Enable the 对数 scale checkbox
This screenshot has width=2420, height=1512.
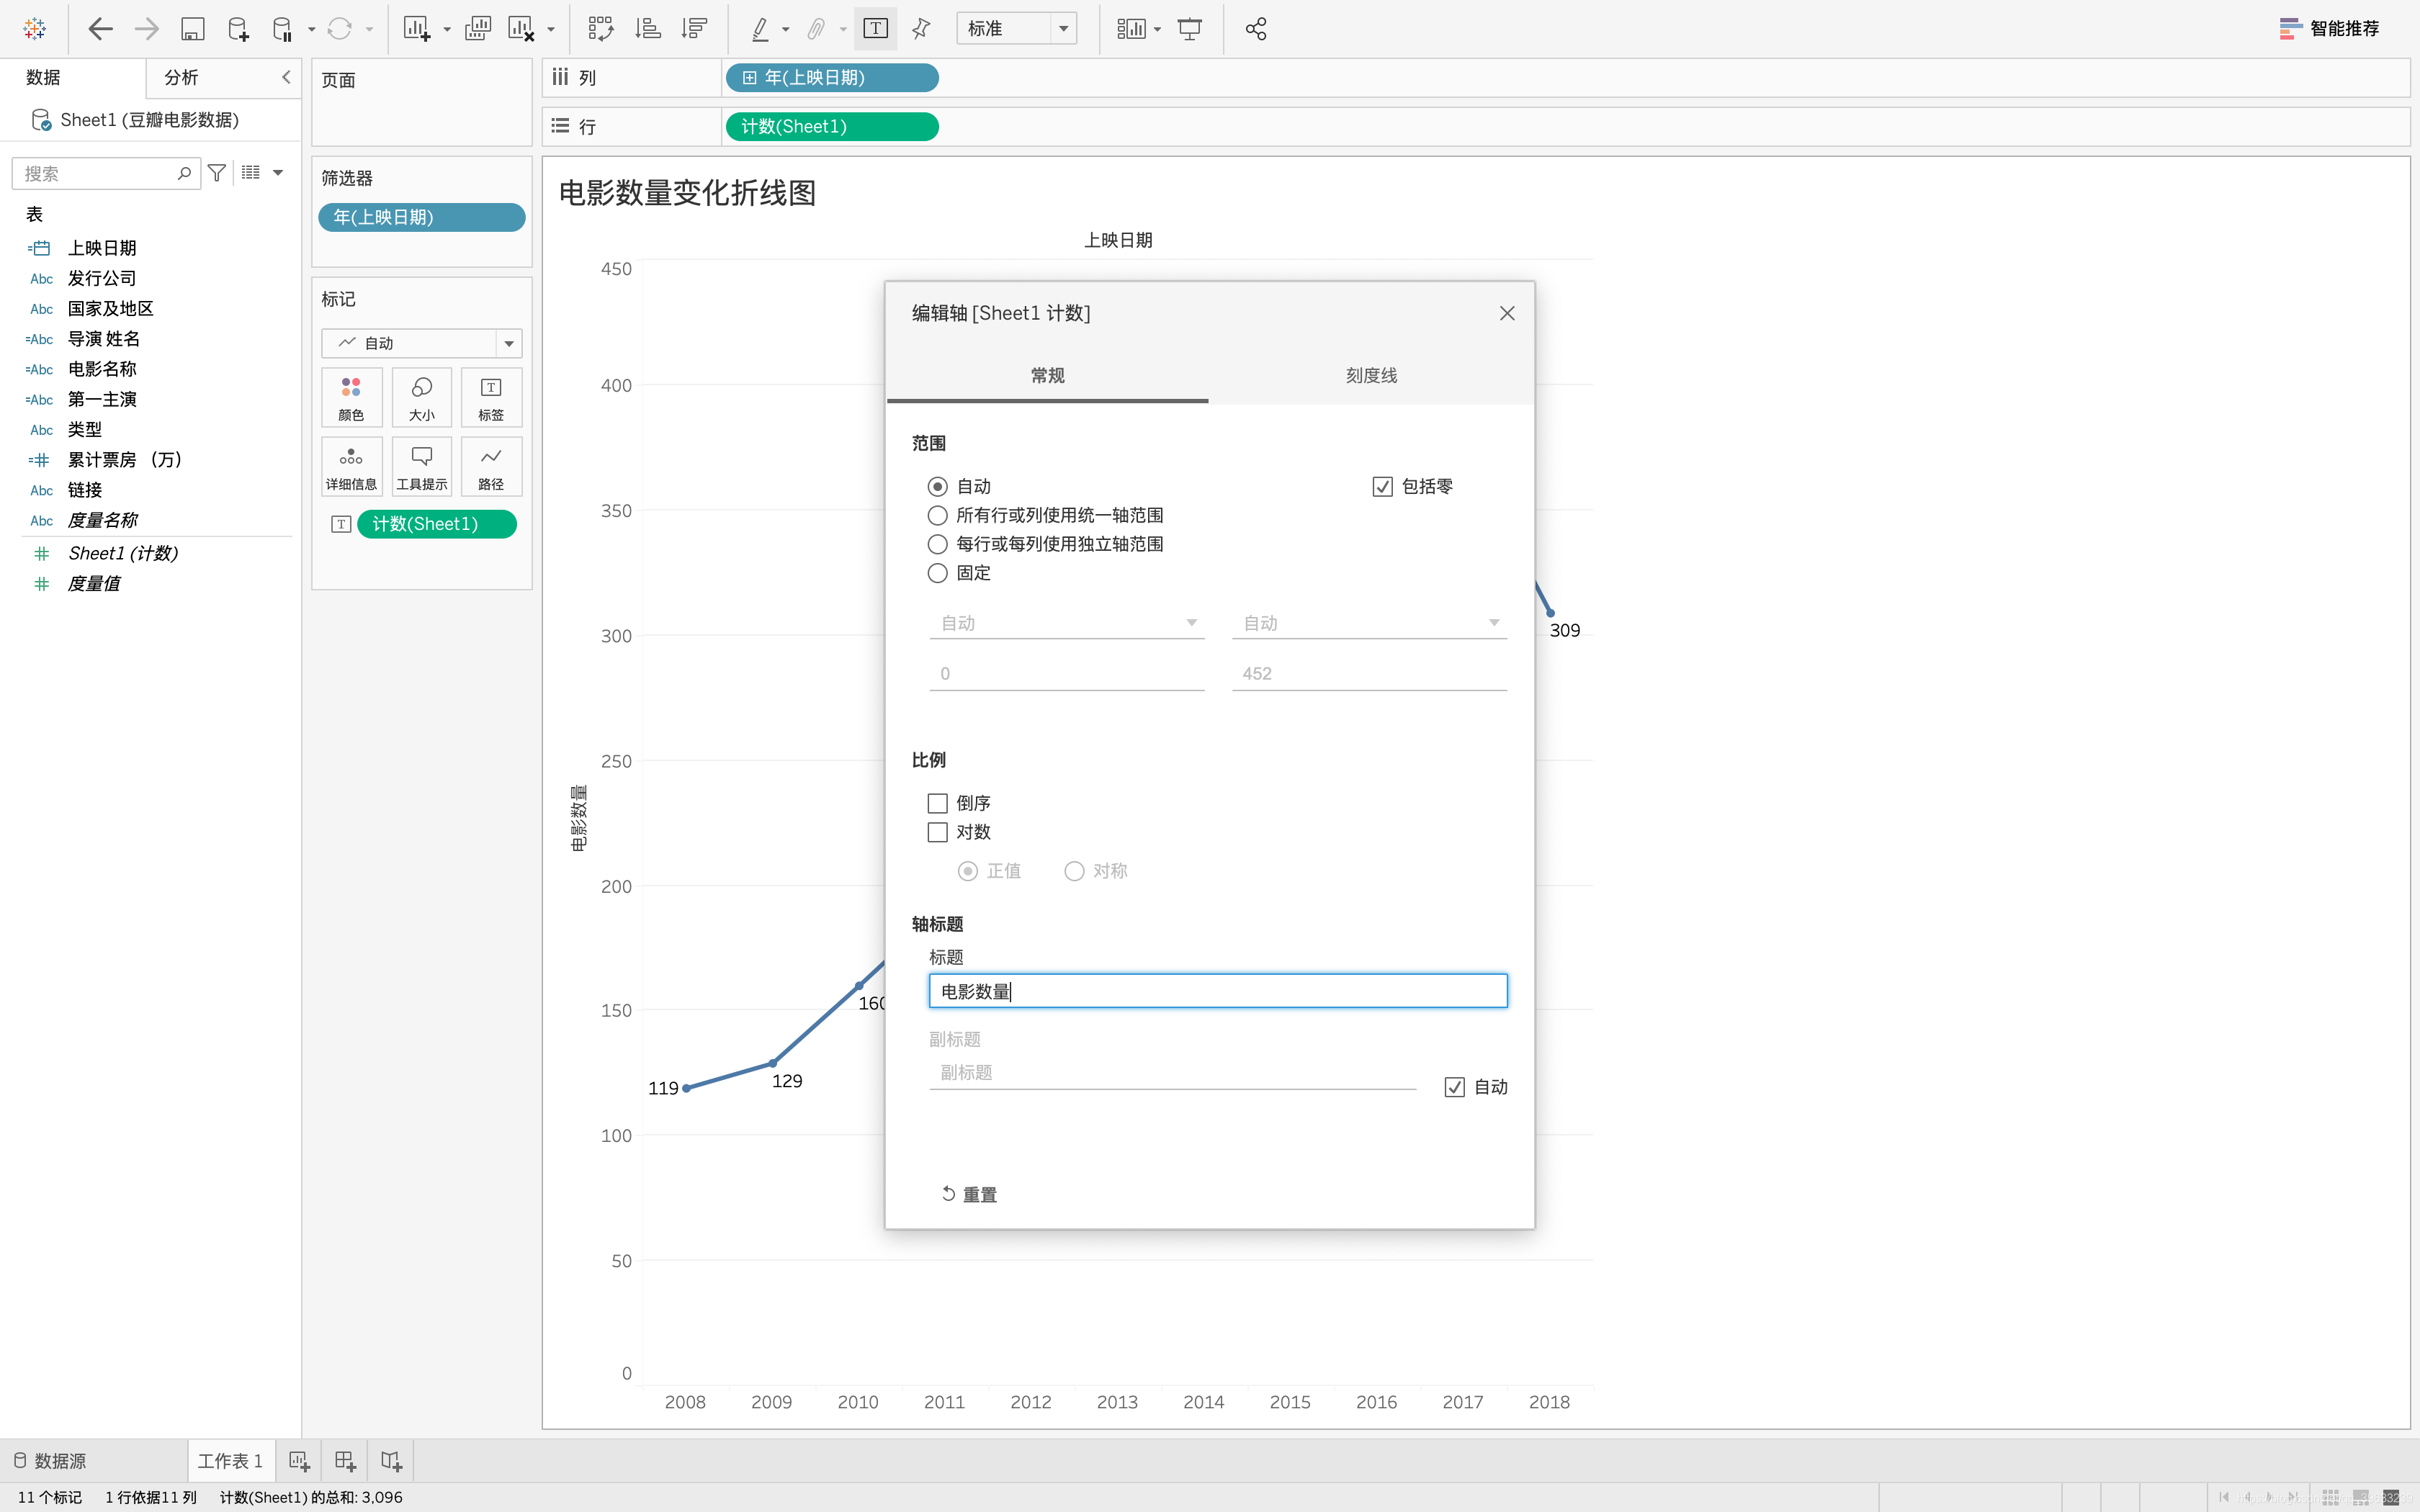937,832
